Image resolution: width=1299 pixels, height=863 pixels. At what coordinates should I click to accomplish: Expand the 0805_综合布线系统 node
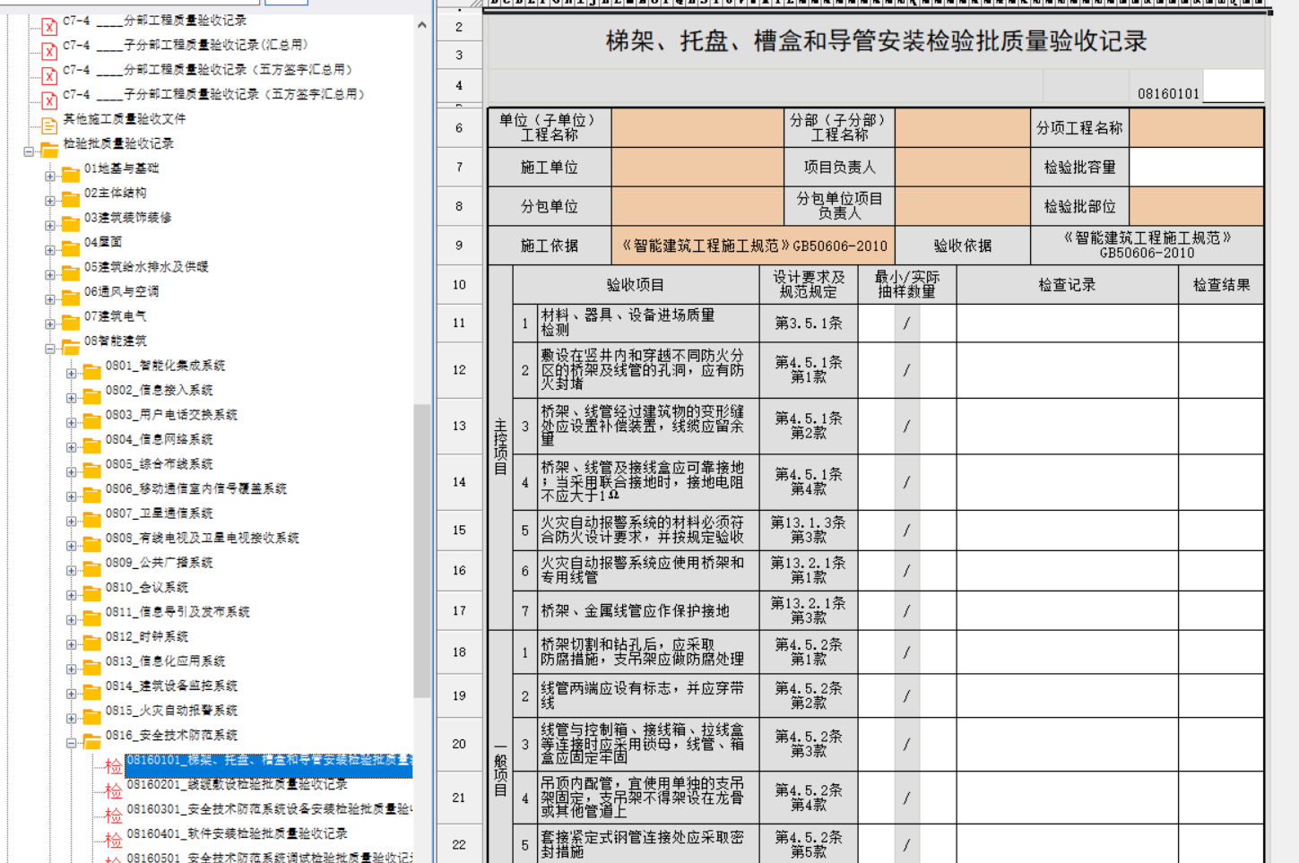(x=72, y=472)
